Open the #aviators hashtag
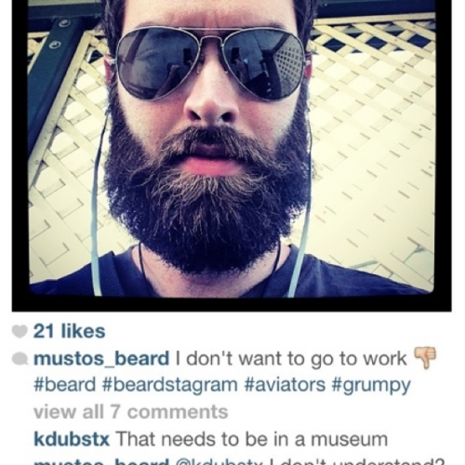 pyautogui.click(x=285, y=385)
